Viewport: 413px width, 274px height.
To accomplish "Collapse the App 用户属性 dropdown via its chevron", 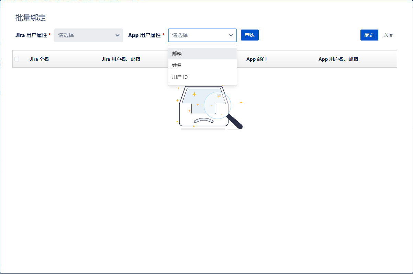I will [231, 35].
